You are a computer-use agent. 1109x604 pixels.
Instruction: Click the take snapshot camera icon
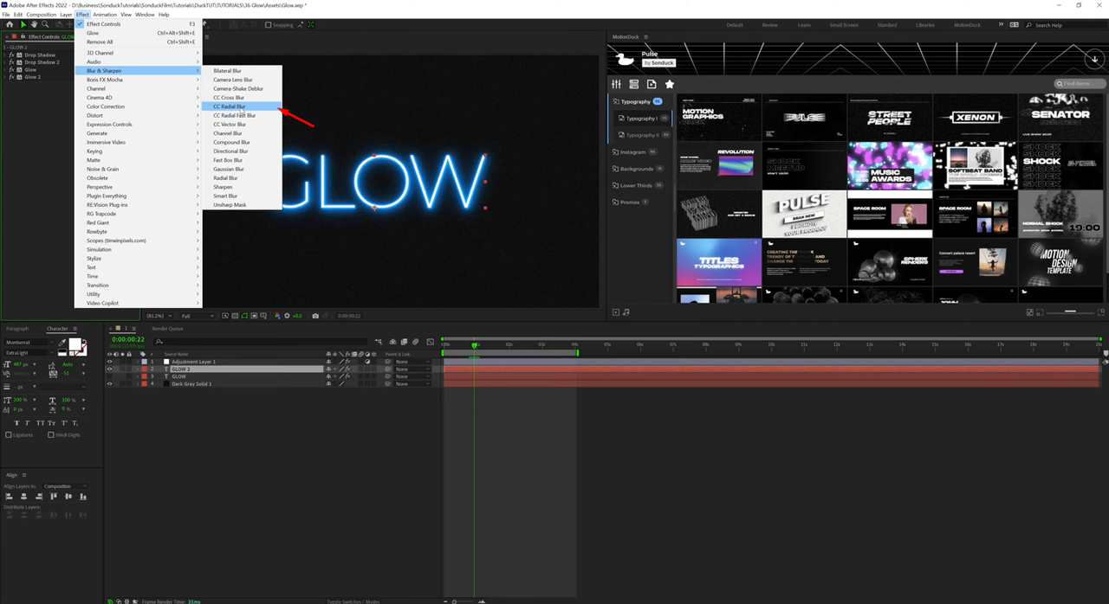pos(315,316)
